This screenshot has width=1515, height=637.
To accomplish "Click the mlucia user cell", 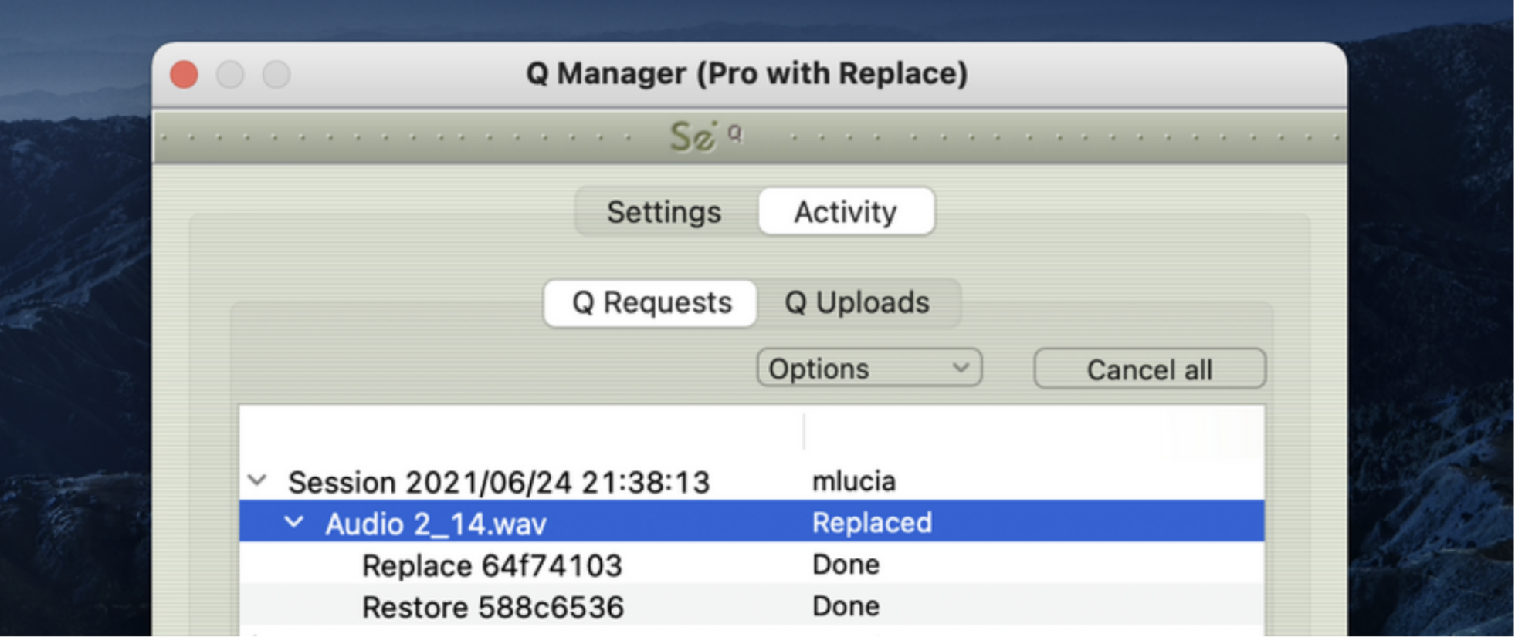I will [854, 481].
